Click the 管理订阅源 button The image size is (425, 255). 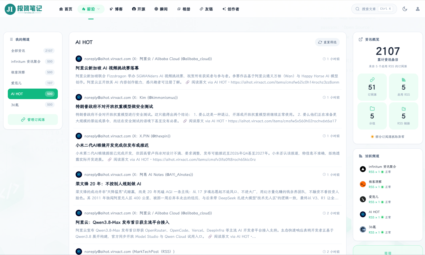click(x=33, y=120)
